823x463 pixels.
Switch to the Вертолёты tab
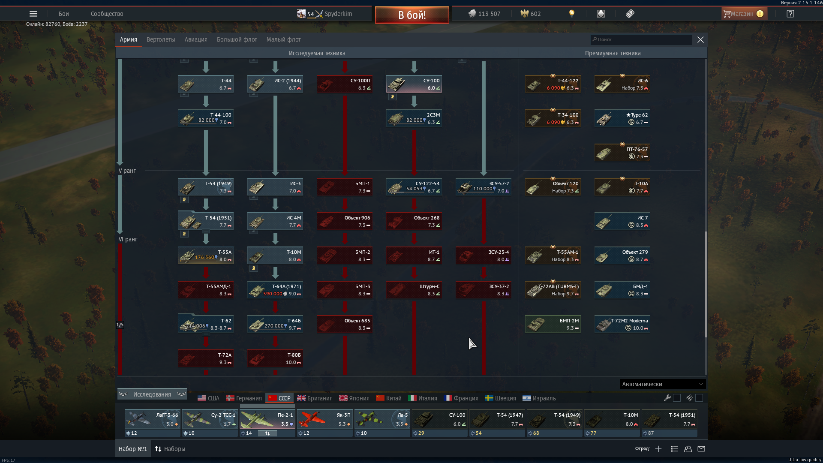pos(161,39)
